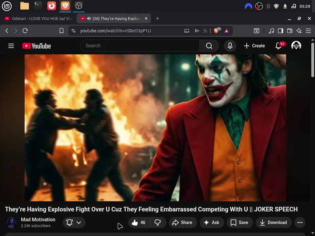
Task: View site information icon in address bar
Action: (x=73, y=31)
